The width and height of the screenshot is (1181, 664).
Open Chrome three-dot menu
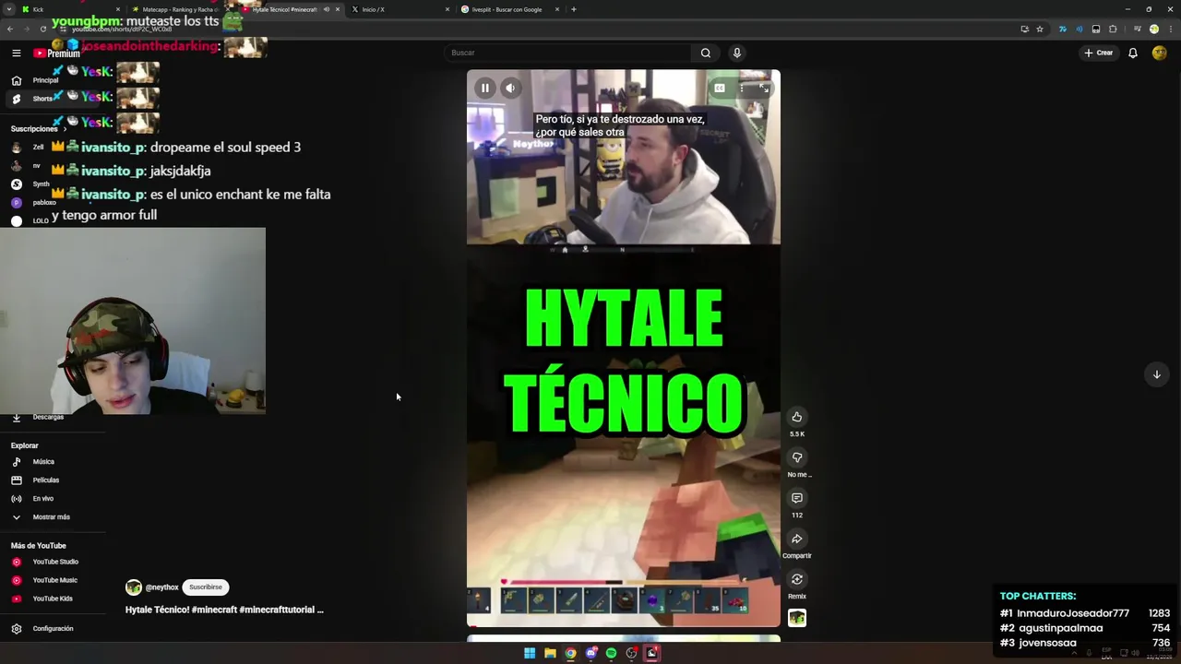coord(1171,29)
